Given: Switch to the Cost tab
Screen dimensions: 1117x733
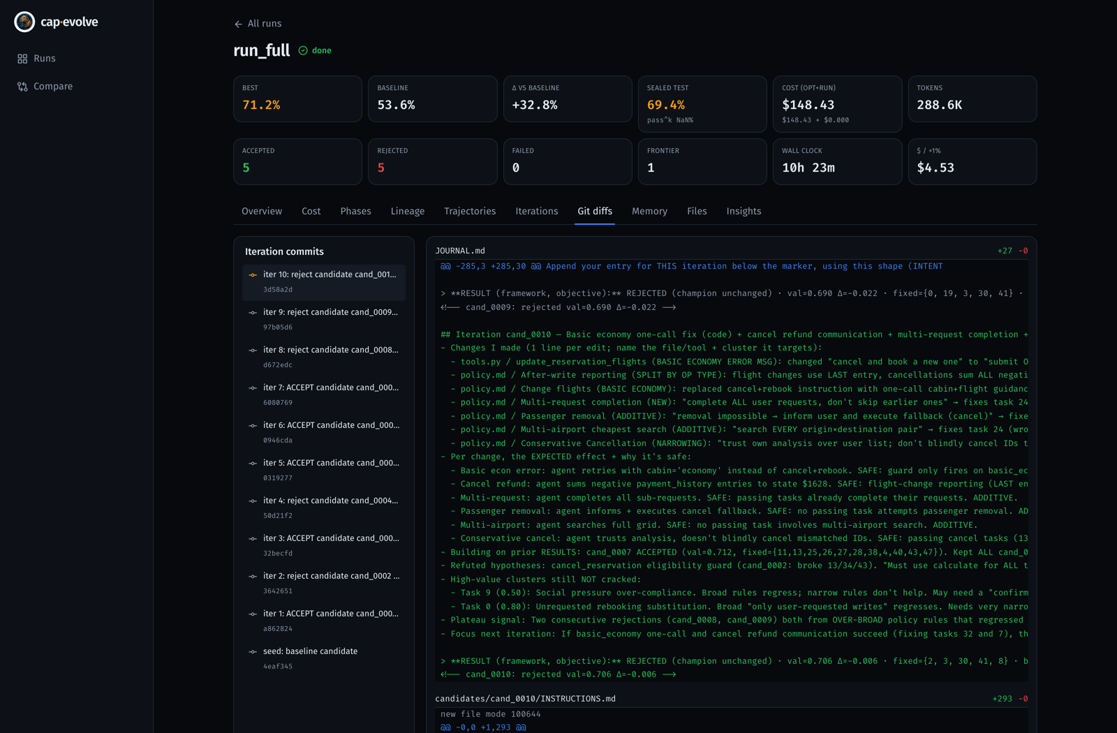Looking at the screenshot, I should 311,212.
